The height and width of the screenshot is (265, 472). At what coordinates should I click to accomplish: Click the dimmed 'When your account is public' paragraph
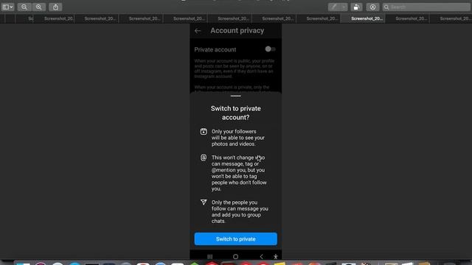235,68
